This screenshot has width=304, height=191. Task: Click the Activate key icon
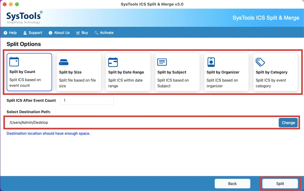tap(96, 33)
